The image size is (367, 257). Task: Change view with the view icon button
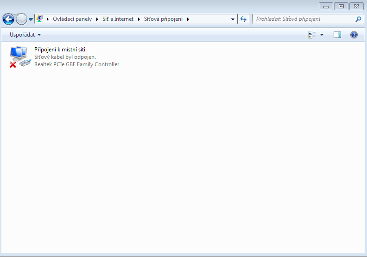312,35
